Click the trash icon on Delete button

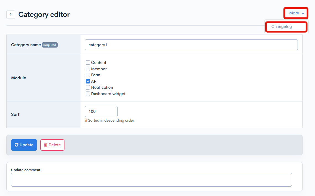[x=46, y=145]
